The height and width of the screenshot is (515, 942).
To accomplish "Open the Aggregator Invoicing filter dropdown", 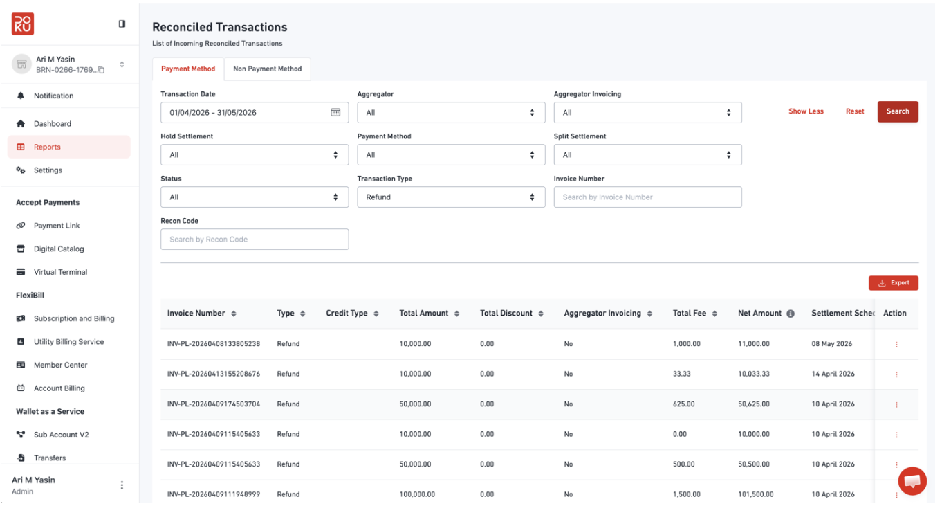I will click(x=647, y=112).
